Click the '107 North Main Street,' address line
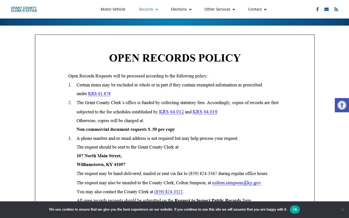Image resolution: width=349 pixels, height=218 pixels. (x=99, y=156)
